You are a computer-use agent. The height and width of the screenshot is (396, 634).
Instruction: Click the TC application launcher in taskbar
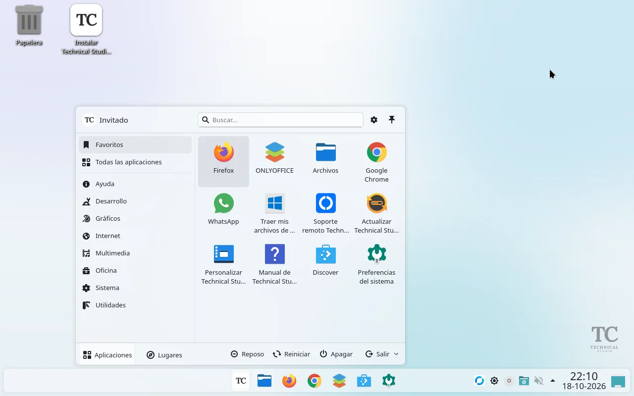tap(241, 381)
